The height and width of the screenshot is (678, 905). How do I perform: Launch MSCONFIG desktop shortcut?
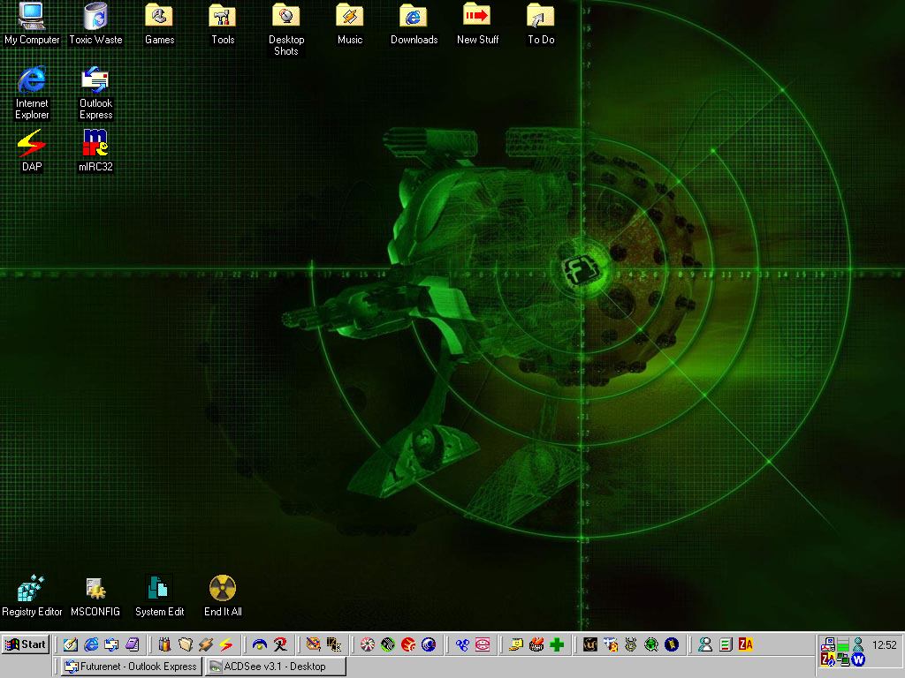(x=95, y=589)
